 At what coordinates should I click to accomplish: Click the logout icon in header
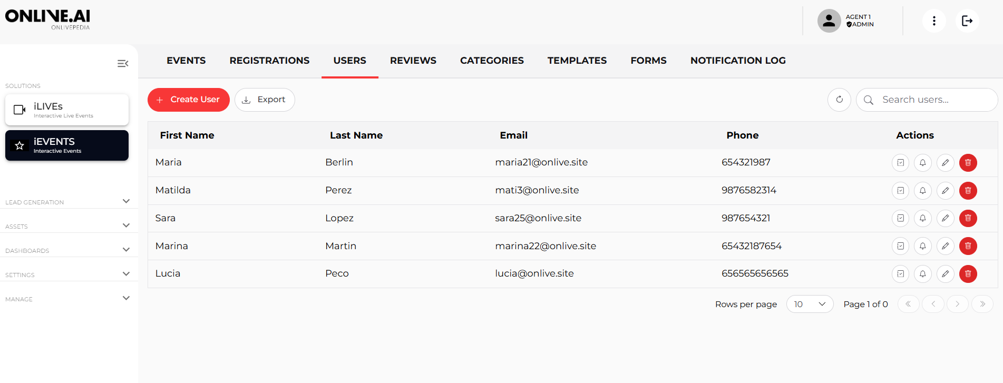967,21
